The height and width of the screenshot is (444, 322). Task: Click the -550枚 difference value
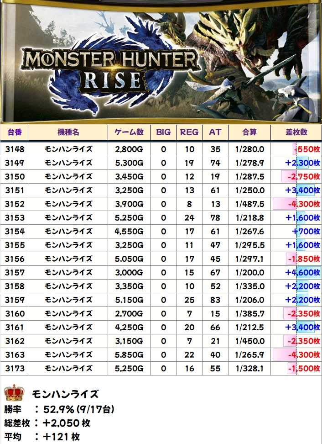[x=307, y=149]
